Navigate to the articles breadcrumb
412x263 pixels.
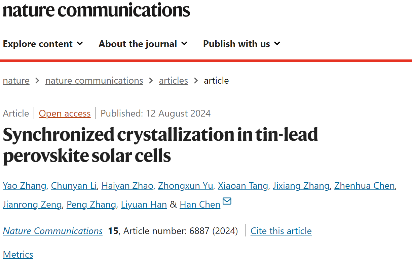(174, 81)
